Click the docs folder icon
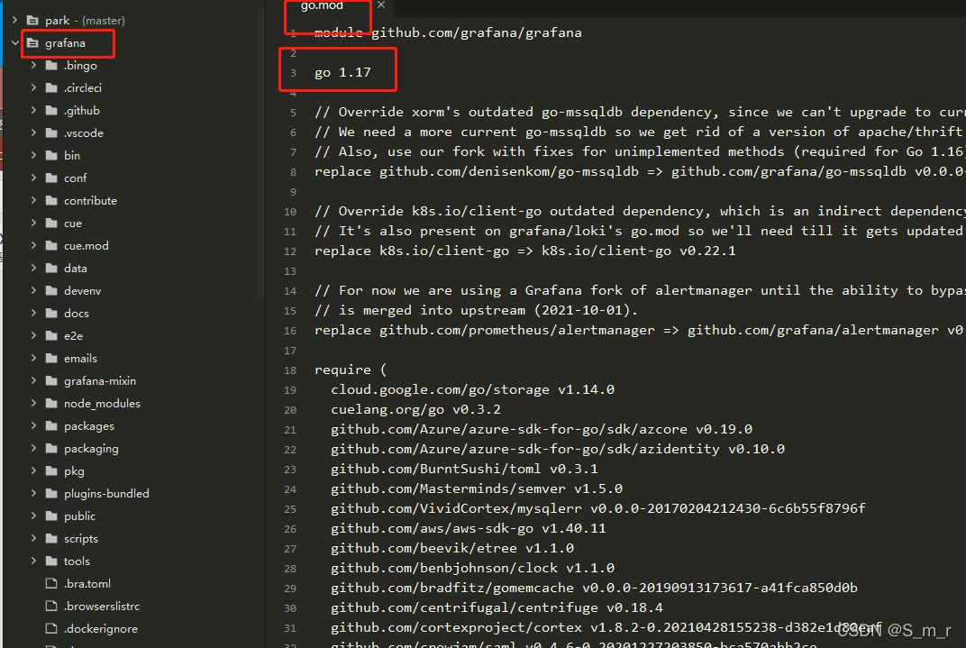The height and width of the screenshot is (648, 966). pyautogui.click(x=51, y=313)
